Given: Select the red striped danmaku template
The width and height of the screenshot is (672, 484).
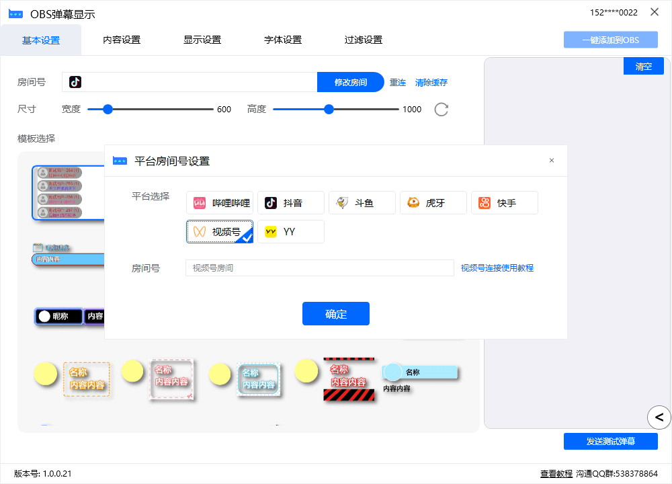Looking at the screenshot, I should [348, 380].
